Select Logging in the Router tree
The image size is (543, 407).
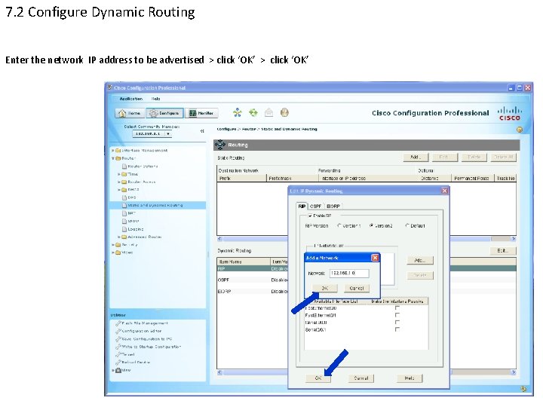[133, 229]
